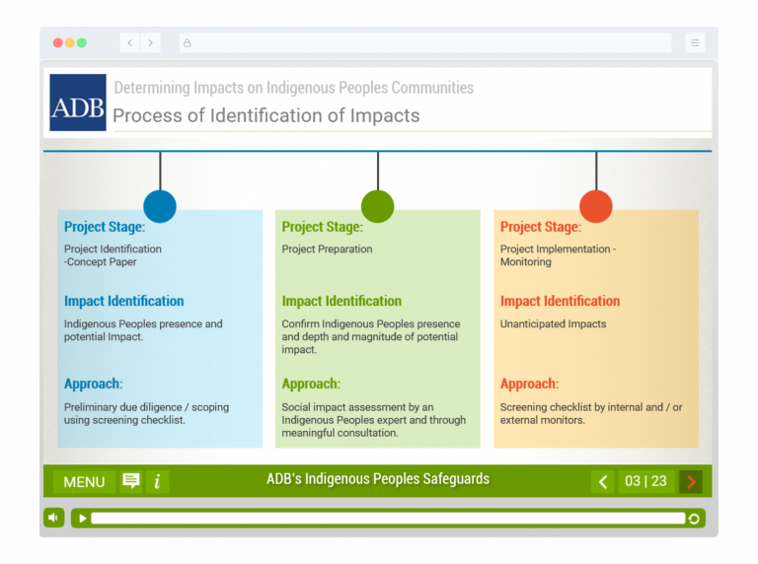
Task: Click 'Confirm Indigenous Peoples presence' text
Action: [371, 324]
